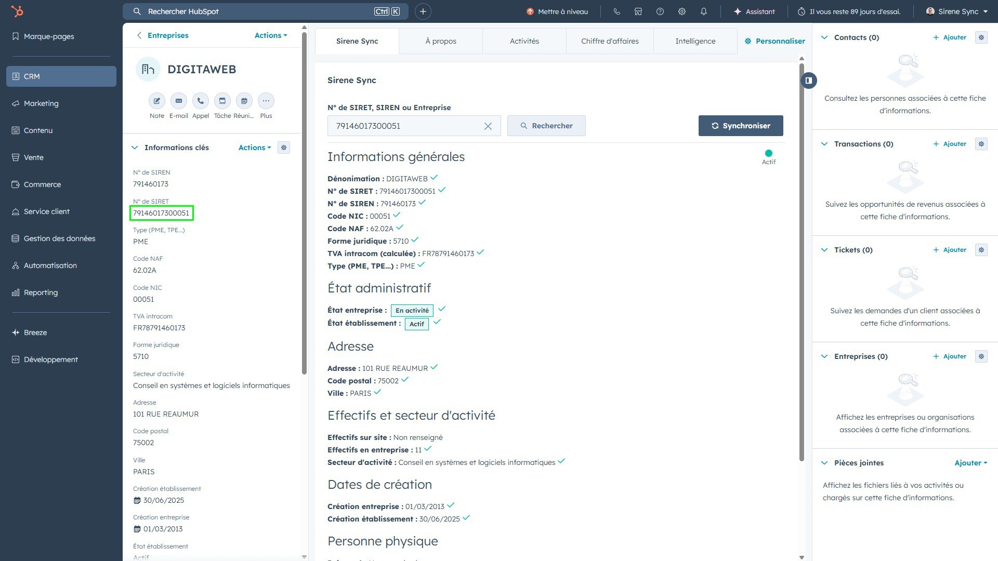The width and height of the screenshot is (998, 561).
Task: Clear the SIRET search field
Action: coord(488,126)
